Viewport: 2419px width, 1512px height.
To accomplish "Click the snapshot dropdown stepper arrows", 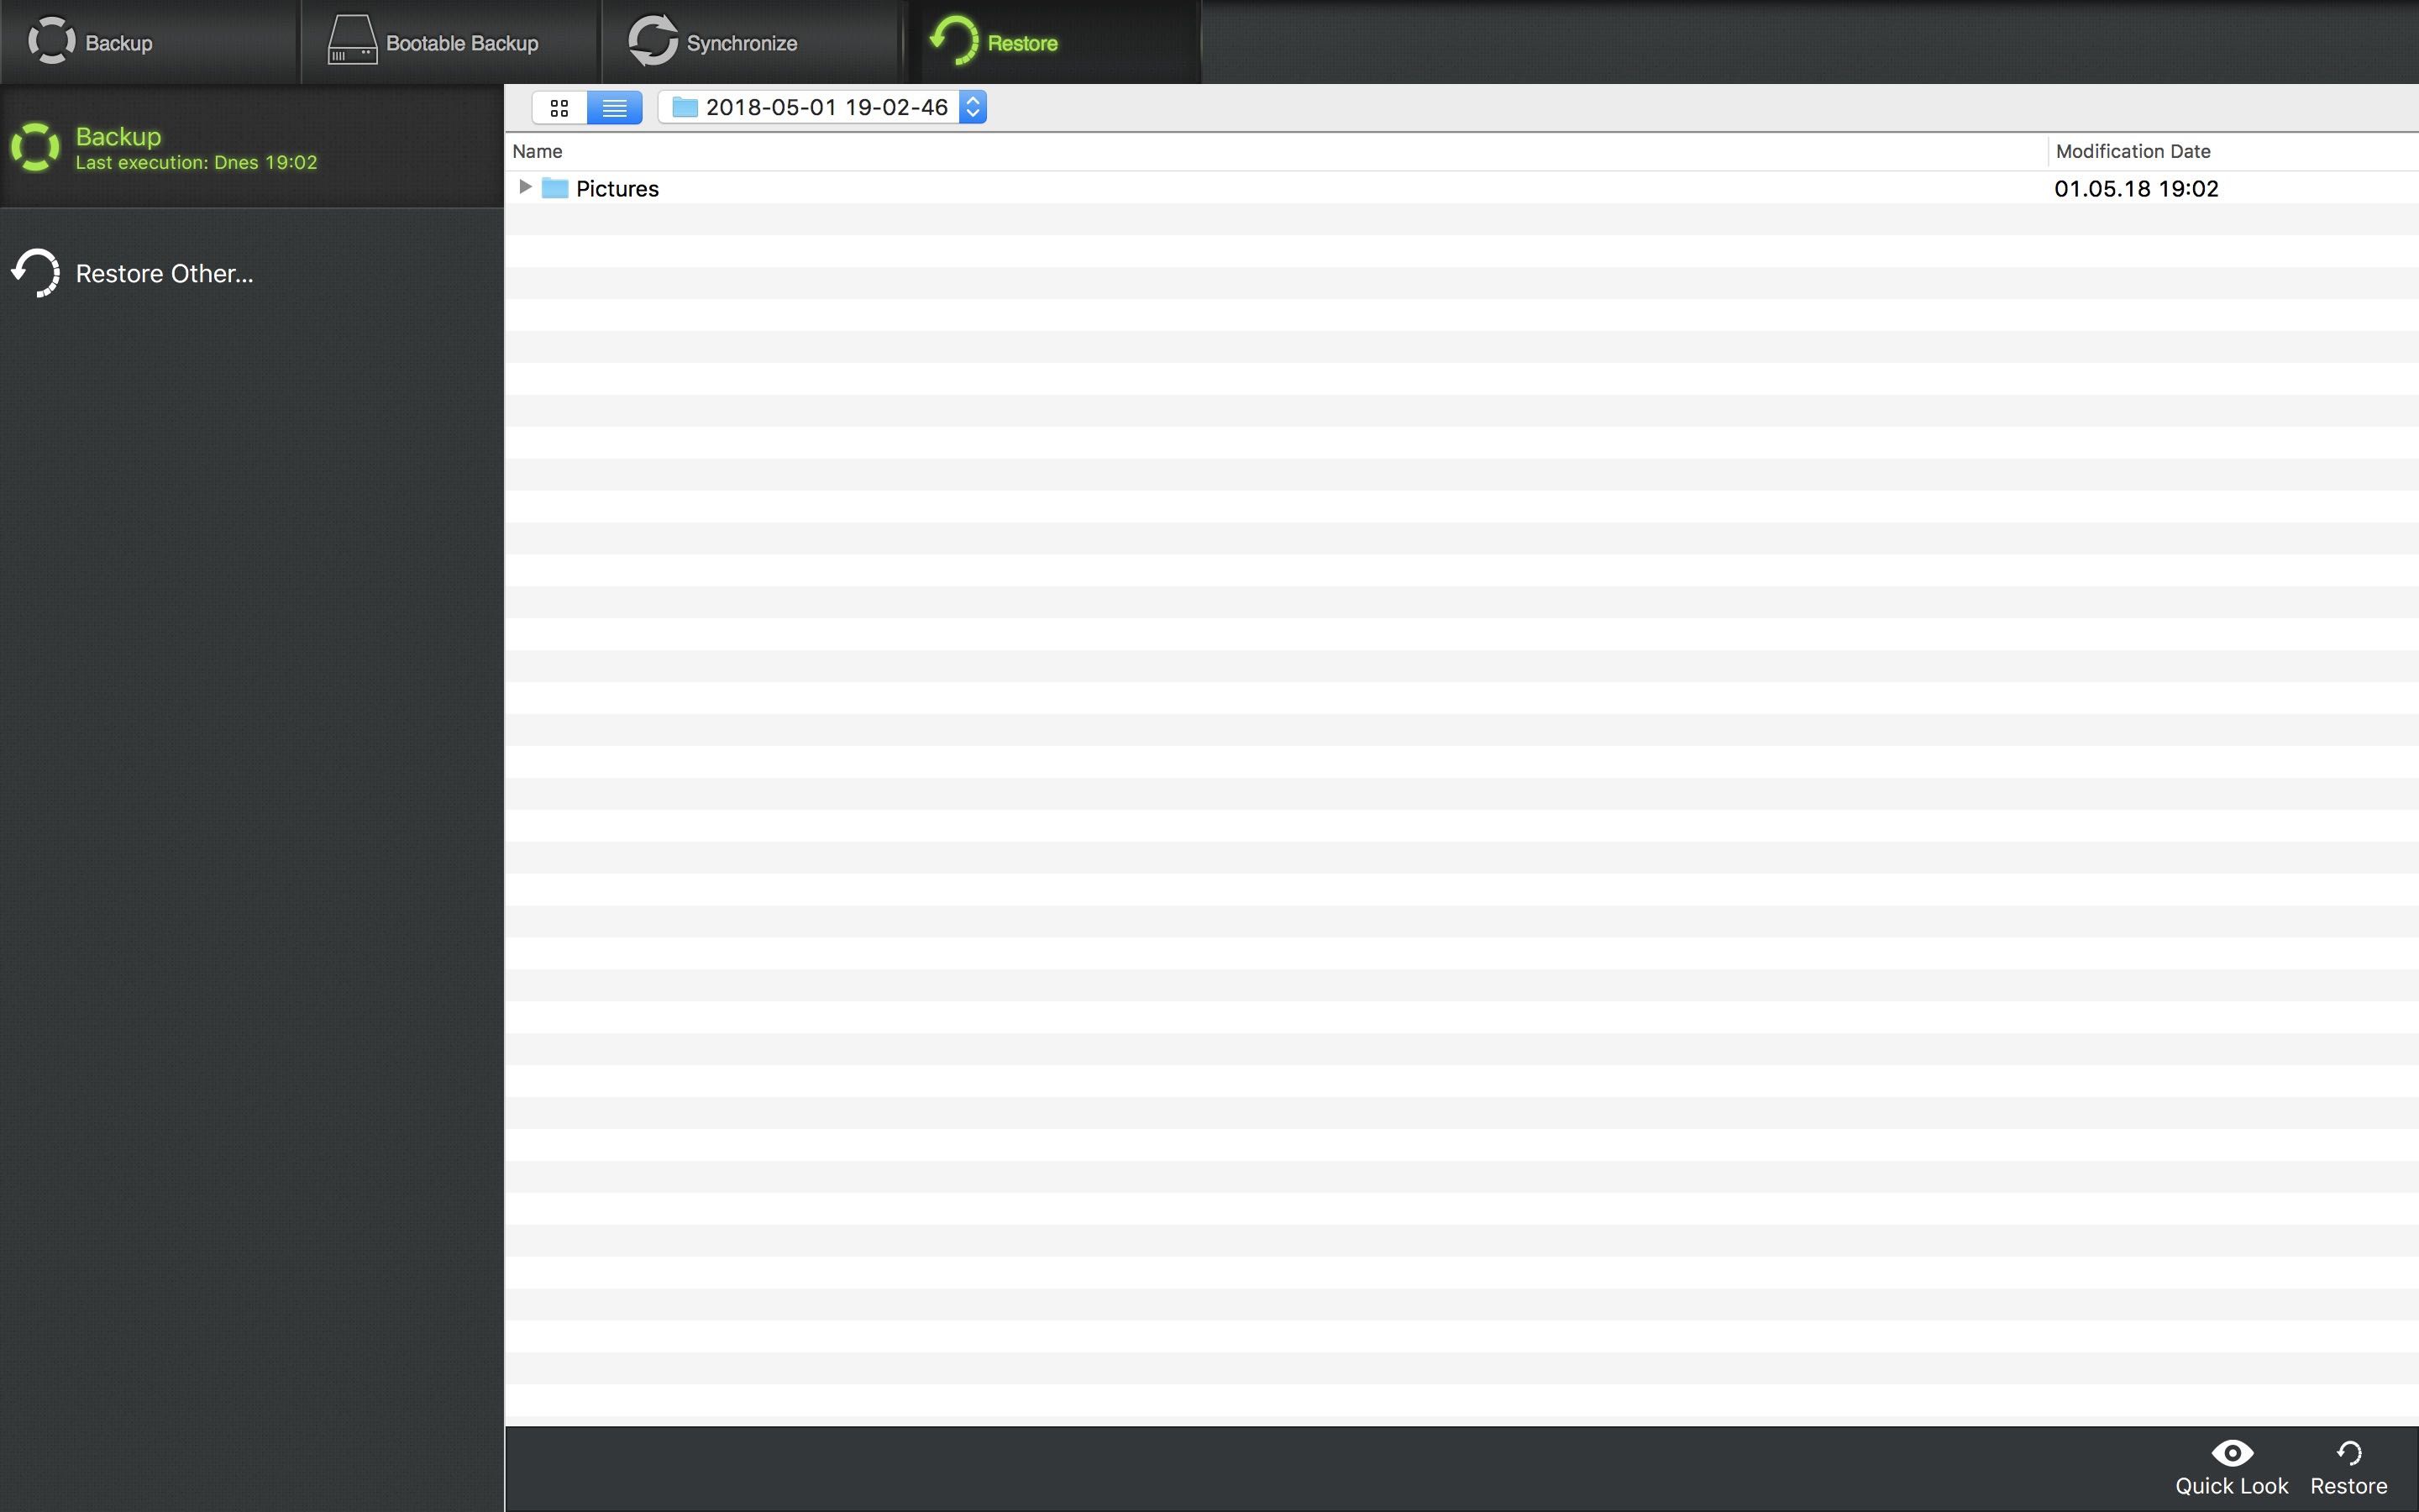I will tap(973, 107).
